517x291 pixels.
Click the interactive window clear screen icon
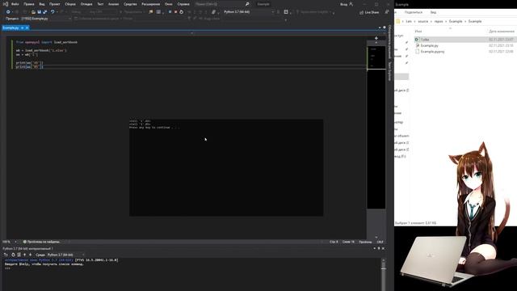(x=19, y=255)
